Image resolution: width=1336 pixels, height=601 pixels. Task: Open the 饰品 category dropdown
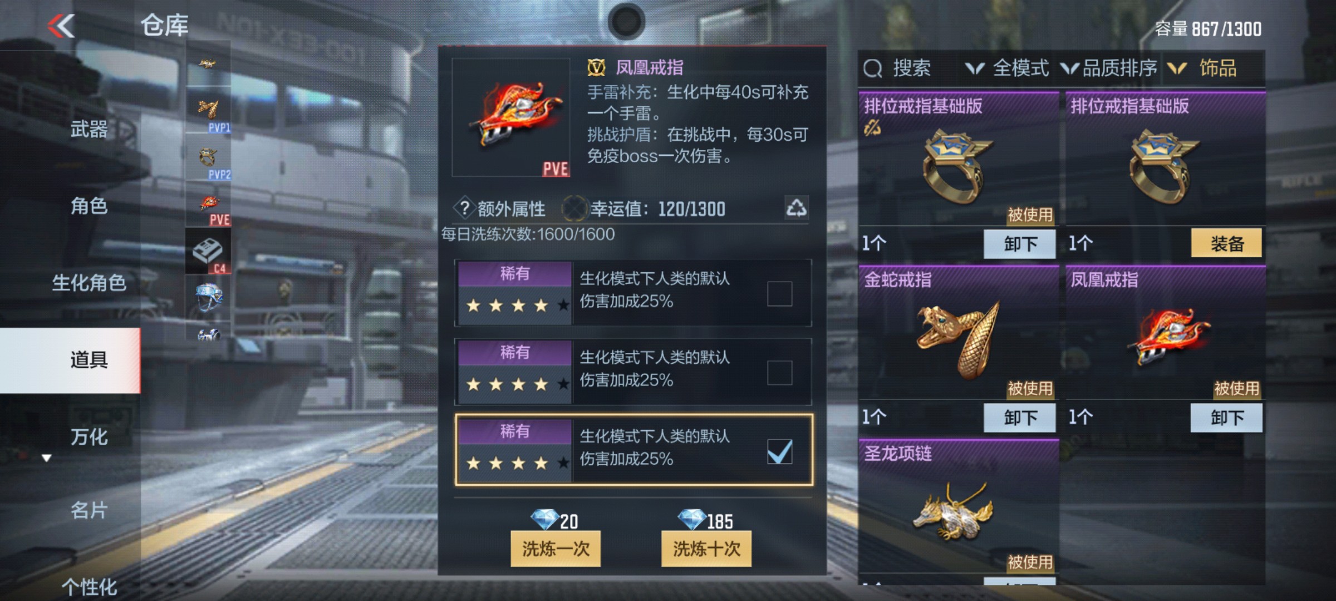(1202, 68)
